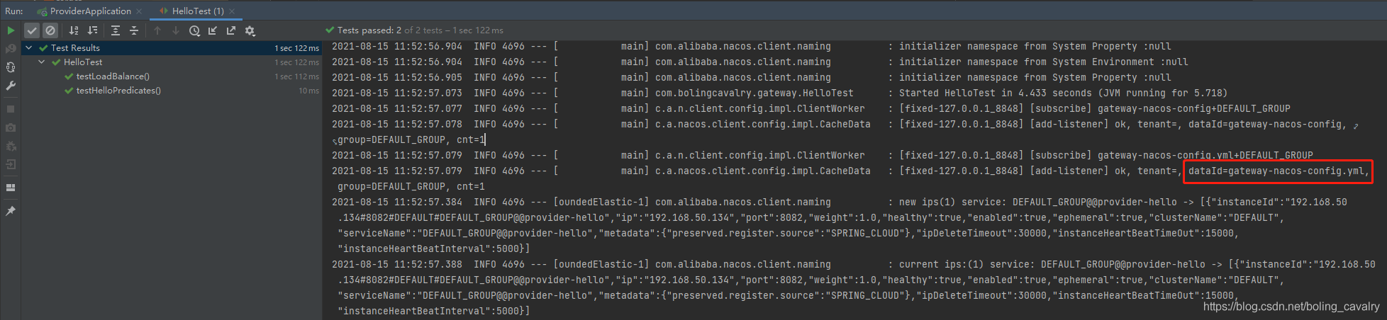Screen dimensions: 1387x320
Task: Click the Export Test Results icon
Action: [x=230, y=30]
